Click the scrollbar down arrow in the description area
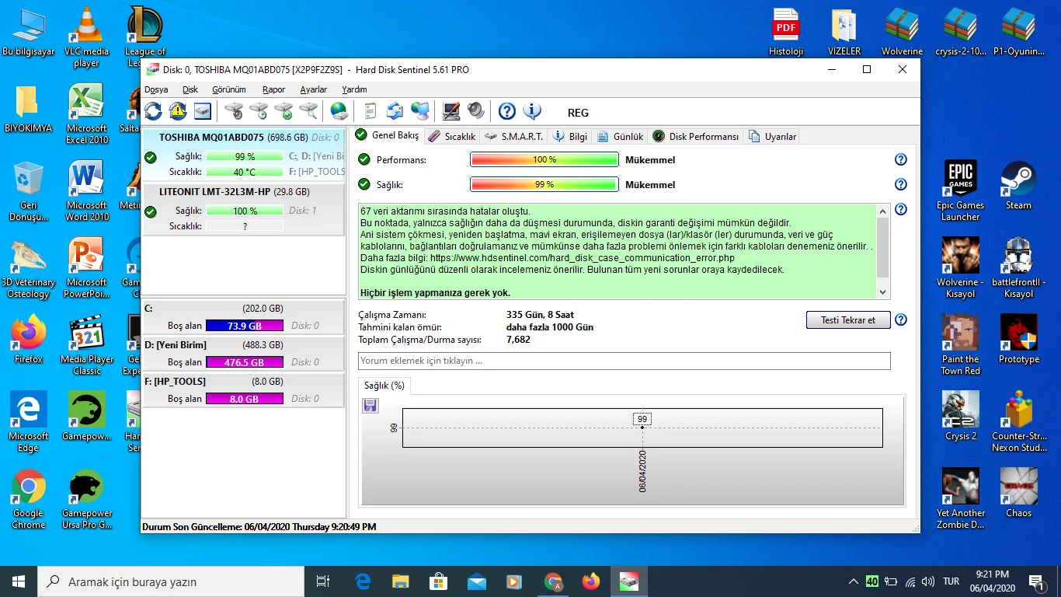This screenshot has width=1061, height=597. point(882,292)
